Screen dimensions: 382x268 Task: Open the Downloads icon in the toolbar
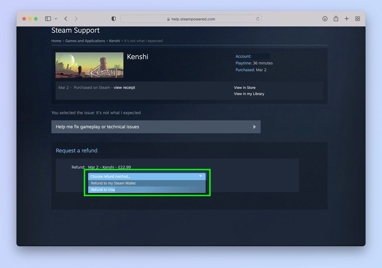coord(326,18)
